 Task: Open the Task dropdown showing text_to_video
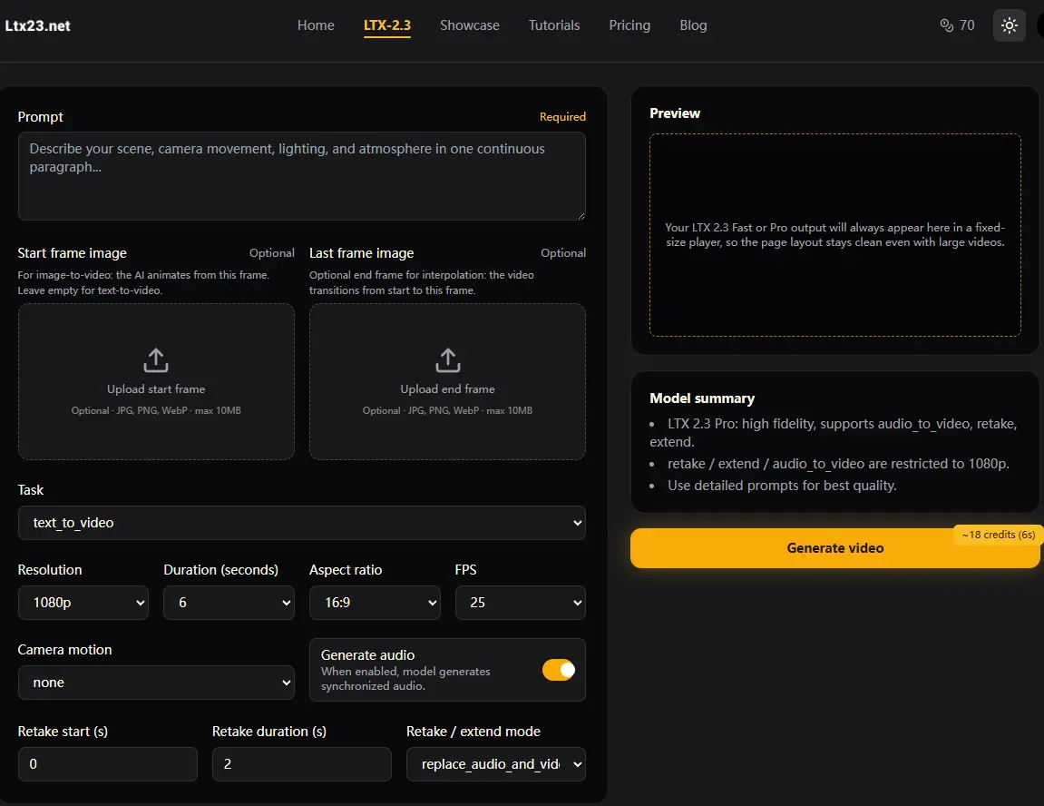[x=302, y=523]
